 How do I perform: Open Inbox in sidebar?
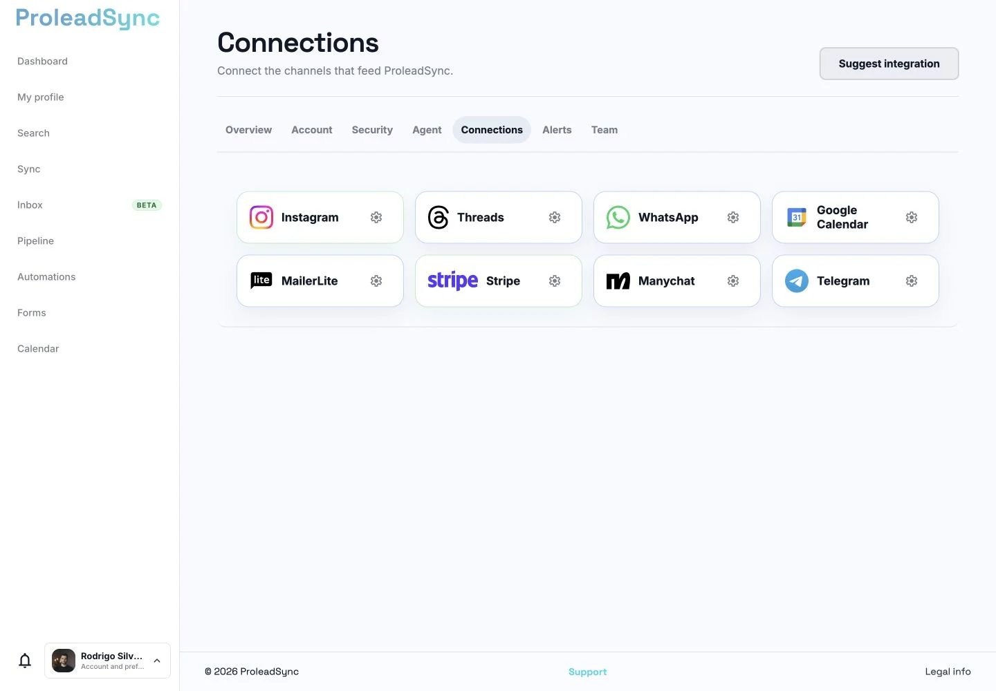click(x=30, y=205)
